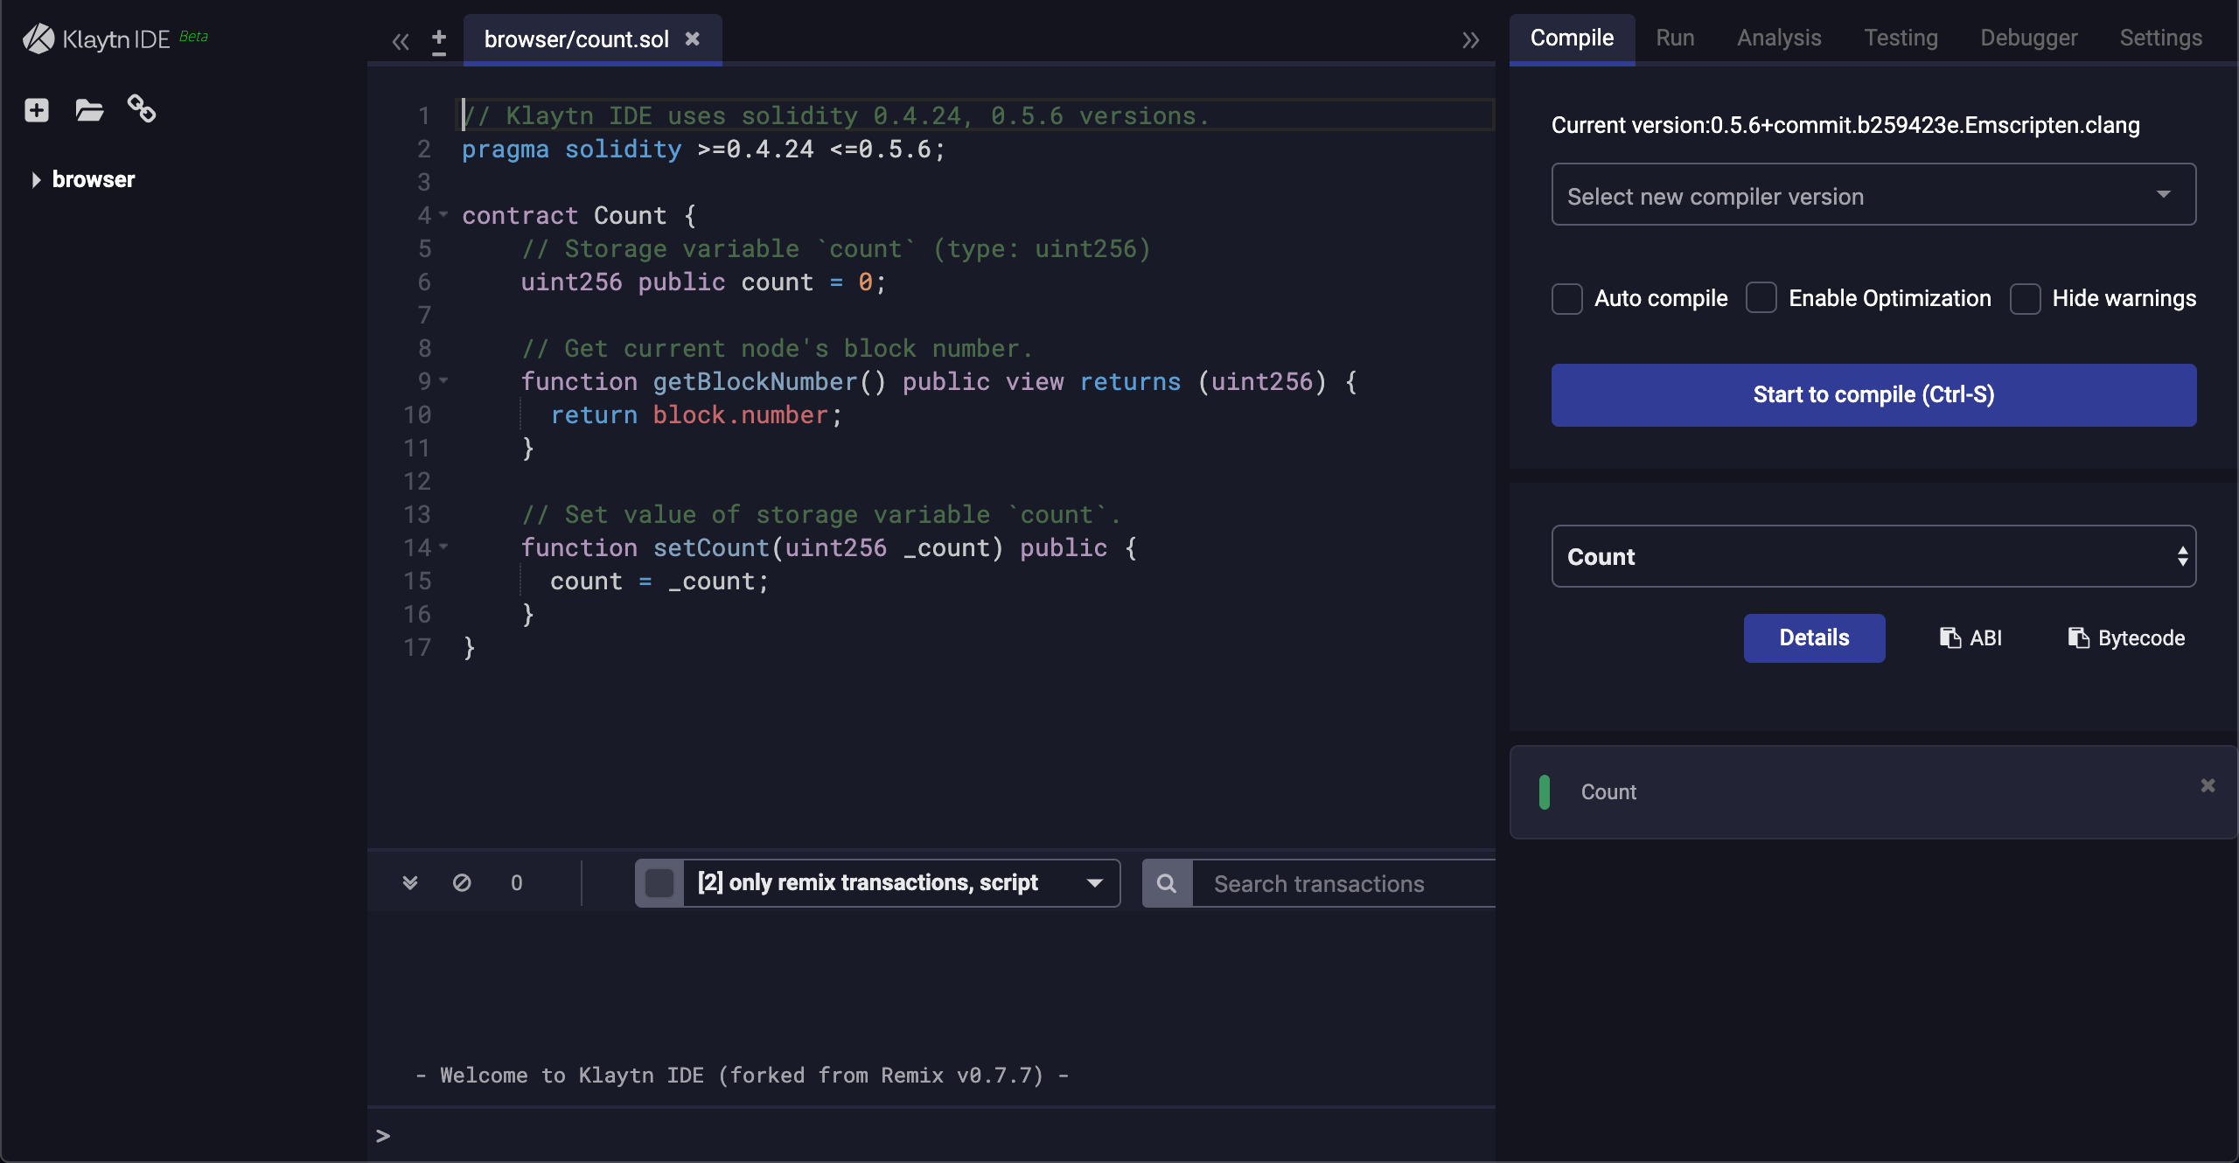Screen dimensions: 2239x1163
Task: Copy Bytecode to clipboard
Action: tap(2126, 637)
